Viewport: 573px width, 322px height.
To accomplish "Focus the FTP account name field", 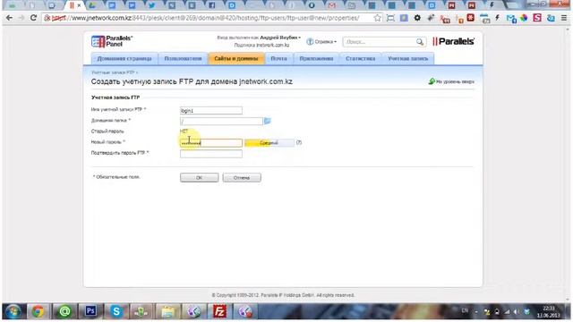I will click(211, 110).
